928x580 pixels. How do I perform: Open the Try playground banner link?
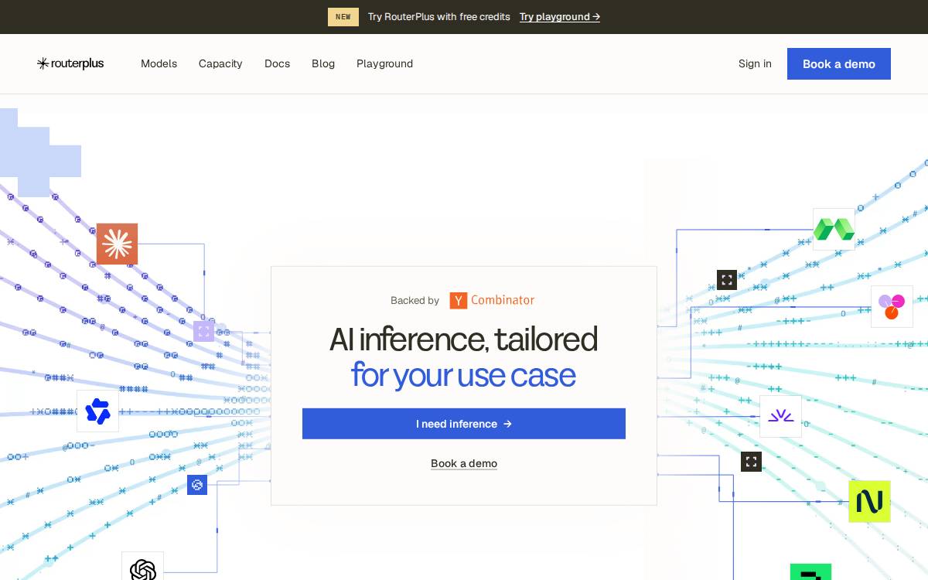(x=560, y=17)
